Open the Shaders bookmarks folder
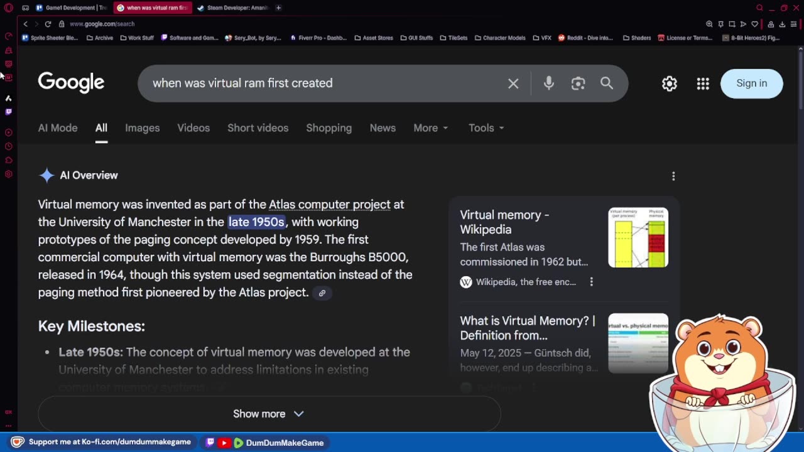Screen dimensions: 804x452 [x=637, y=38]
